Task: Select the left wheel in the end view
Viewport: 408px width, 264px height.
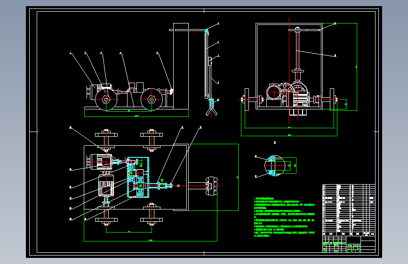Action: (x=247, y=99)
